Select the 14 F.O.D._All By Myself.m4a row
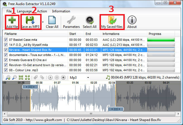Screen dimensions: 183x125 89,45
